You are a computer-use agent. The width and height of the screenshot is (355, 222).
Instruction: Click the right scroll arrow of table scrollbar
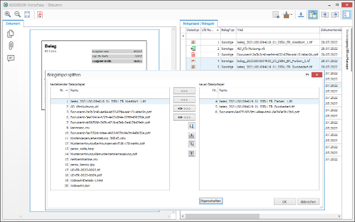339,216
